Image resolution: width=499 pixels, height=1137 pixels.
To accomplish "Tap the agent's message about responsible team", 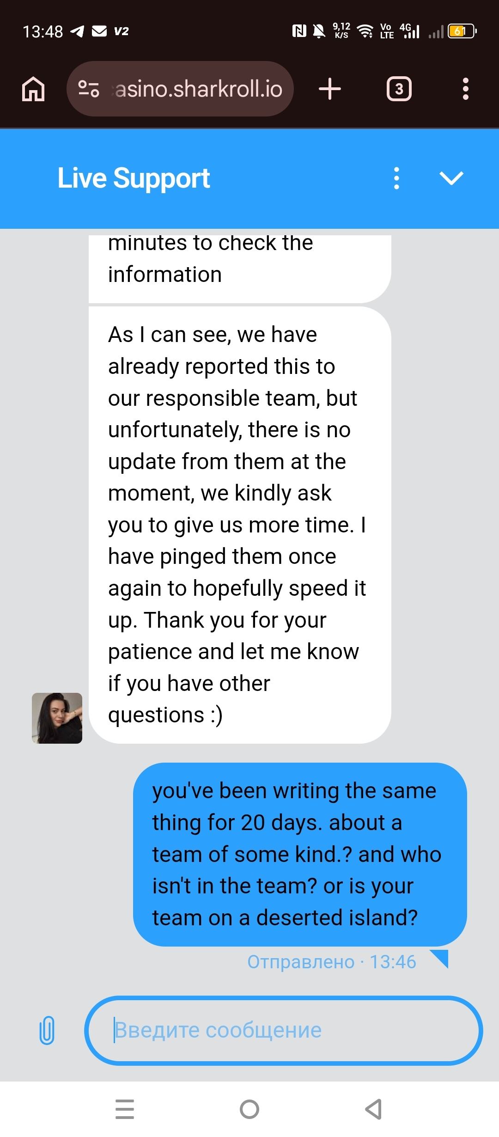I will pyautogui.click(x=240, y=525).
